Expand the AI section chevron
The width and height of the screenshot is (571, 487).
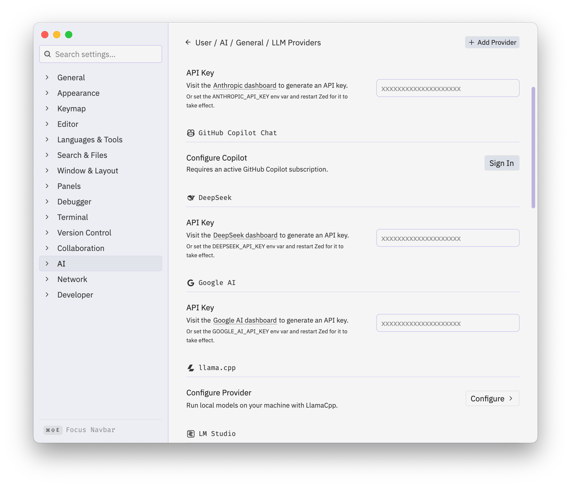coord(47,263)
